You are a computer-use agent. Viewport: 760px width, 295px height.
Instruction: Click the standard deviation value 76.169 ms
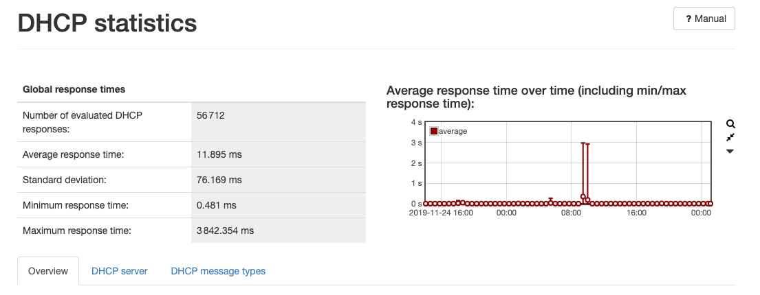[219, 180]
